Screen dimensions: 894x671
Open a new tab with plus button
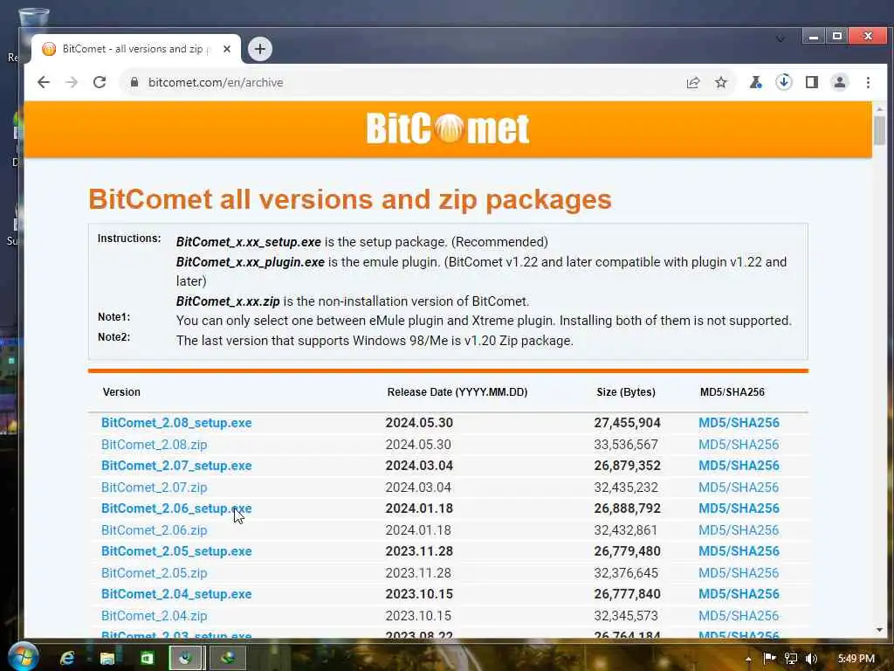point(260,49)
